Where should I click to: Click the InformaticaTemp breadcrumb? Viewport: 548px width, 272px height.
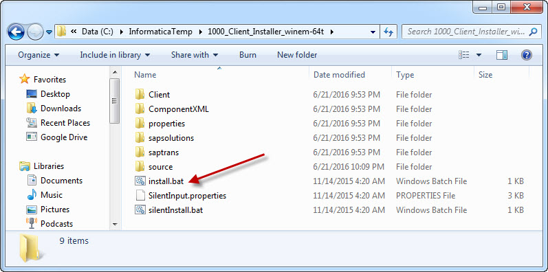coord(160,32)
